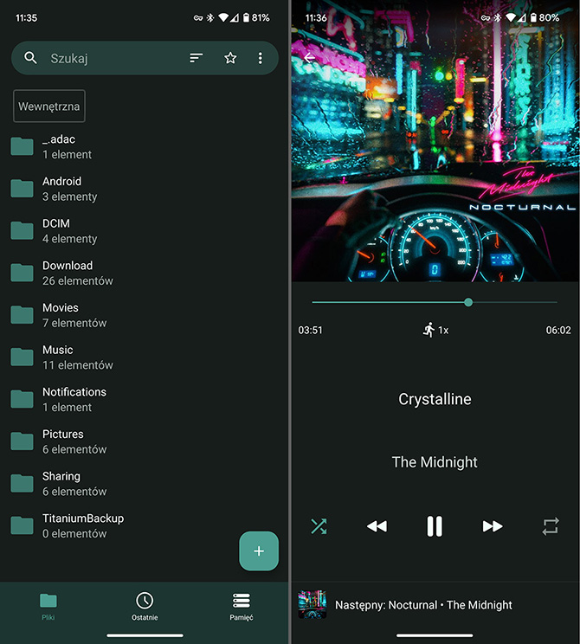Click the Sharing folder icon
The height and width of the screenshot is (644, 580).
tap(22, 483)
